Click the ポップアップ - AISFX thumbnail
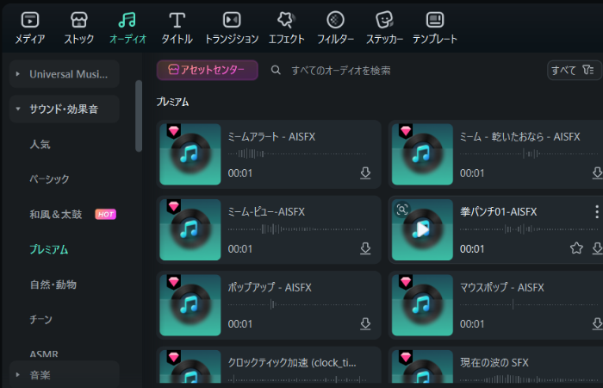 [x=190, y=305]
